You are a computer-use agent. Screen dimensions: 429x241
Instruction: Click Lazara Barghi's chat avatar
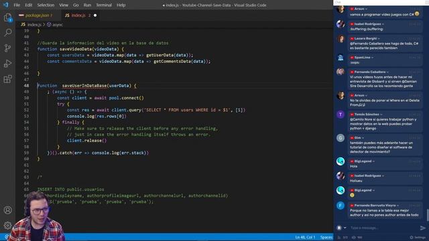coord(341,39)
